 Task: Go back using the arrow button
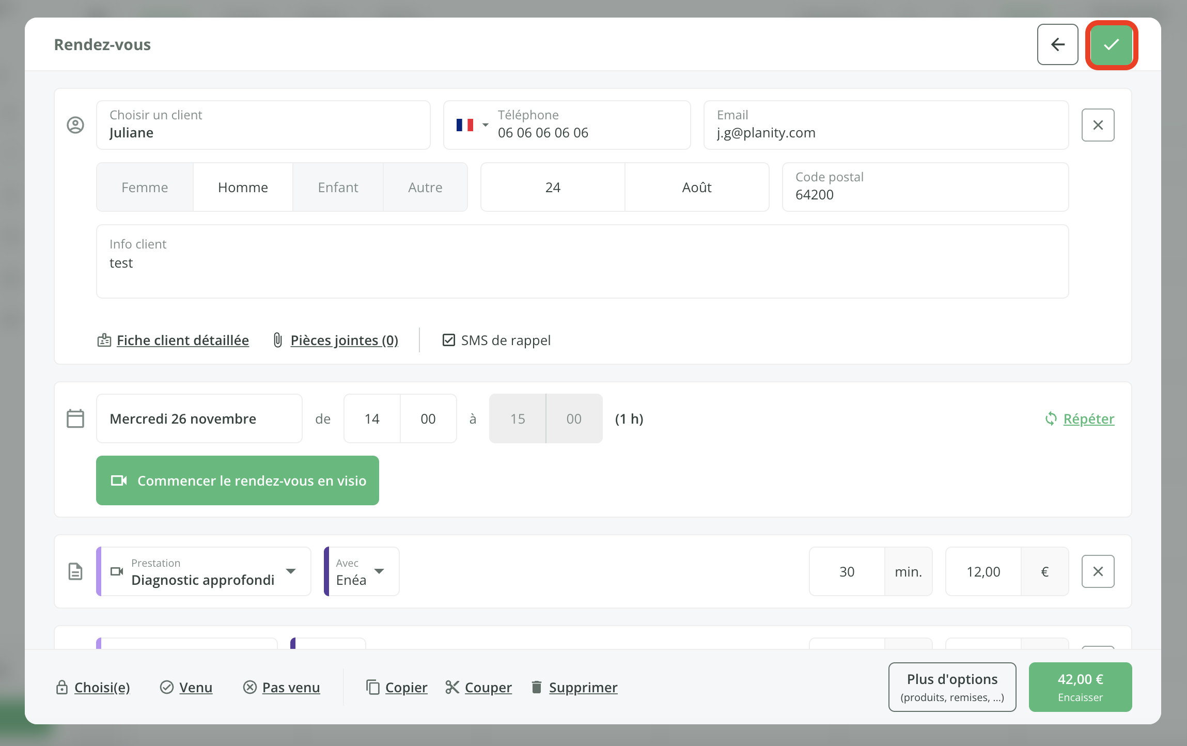coord(1057,45)
